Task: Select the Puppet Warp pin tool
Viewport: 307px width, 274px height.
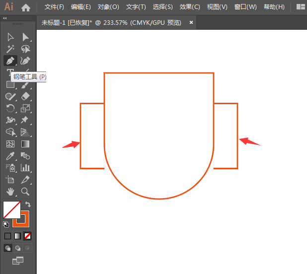Action: [x=25, y=120]
